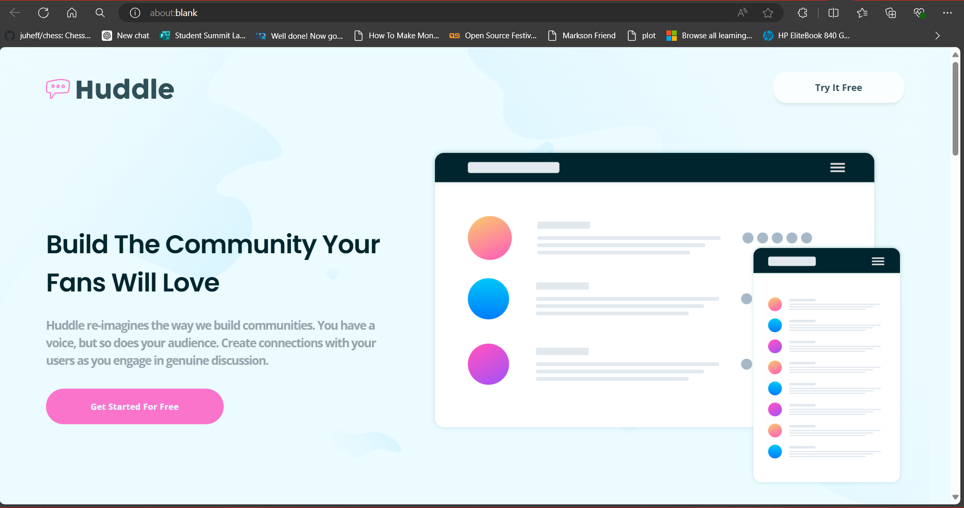The image size is (964, 508).
Task: Click the page scroll up arrow
Action: [x=955, y=54]
